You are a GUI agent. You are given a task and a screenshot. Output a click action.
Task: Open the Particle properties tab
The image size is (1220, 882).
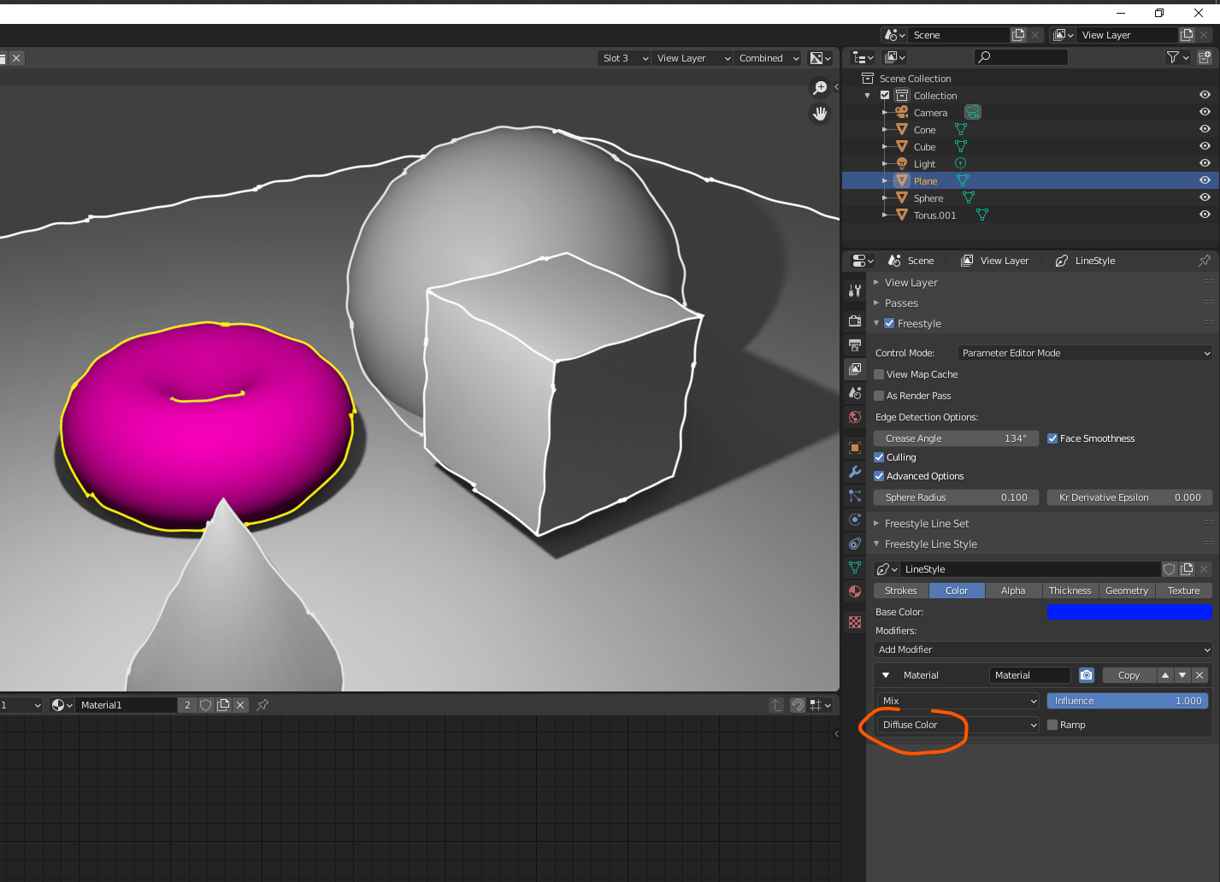(854, 494)
